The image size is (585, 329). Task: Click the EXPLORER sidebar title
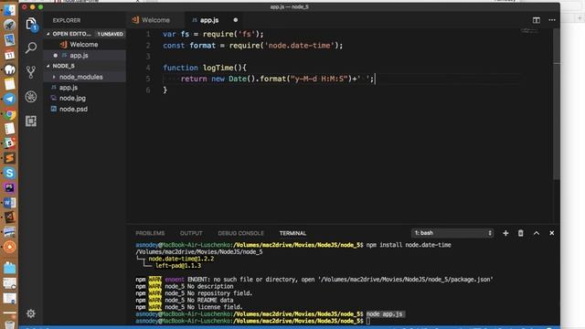click(x=67, y=20)
